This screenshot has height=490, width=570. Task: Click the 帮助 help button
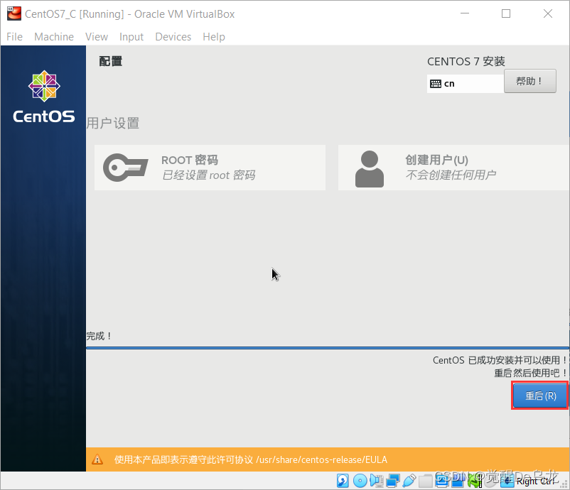click(x=530, y=81)
